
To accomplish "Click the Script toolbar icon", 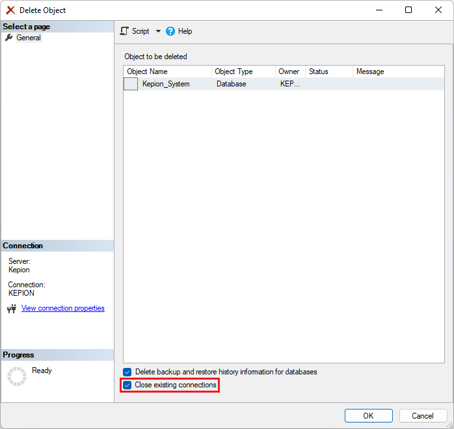I will click(x=124, y=31).
